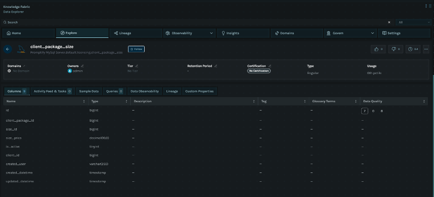Go back using the arrow button
This screenshot has height=197, width=434.
click(x=7, y=49)
